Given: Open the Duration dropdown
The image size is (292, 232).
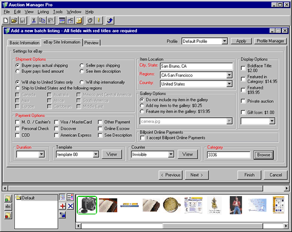Looking at the screenshot, I should click(41, 154).
